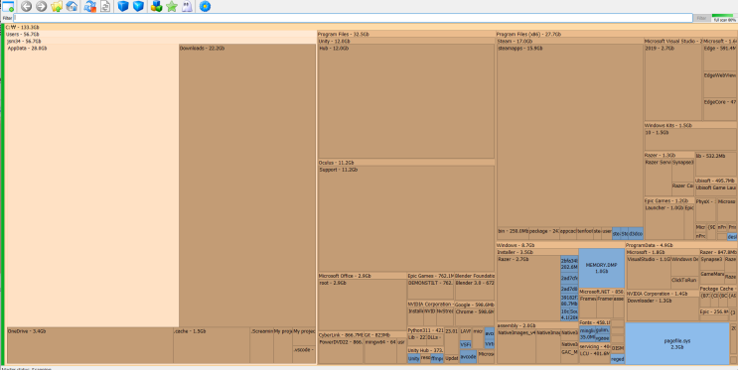This screenshot has height=370, width=738.
Task: Select the Unity - 12.0Gb header
Action: point(406,42)
